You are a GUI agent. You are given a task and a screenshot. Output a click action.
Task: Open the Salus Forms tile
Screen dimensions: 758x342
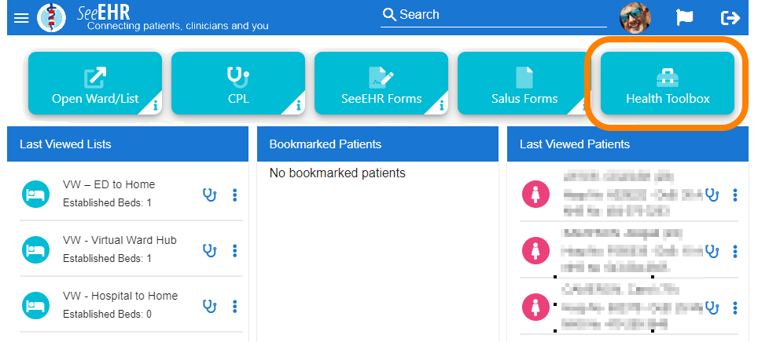pos(524,84)
